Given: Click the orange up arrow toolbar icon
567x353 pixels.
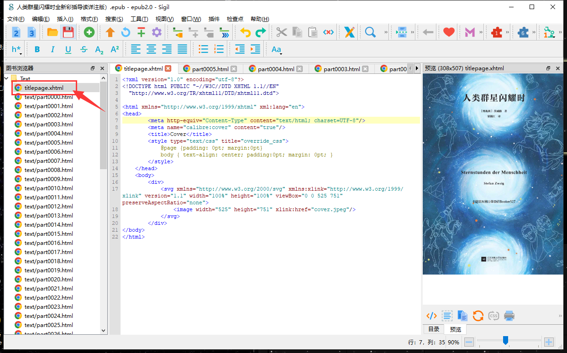Looking at the screenshot, I should point(110,32).
